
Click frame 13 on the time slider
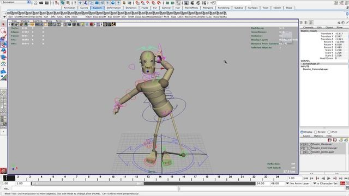pos(148,178)
